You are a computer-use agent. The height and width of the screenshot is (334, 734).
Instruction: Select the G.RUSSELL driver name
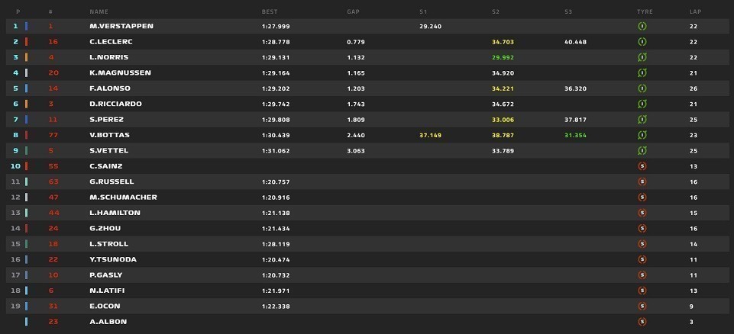(112, 181)
